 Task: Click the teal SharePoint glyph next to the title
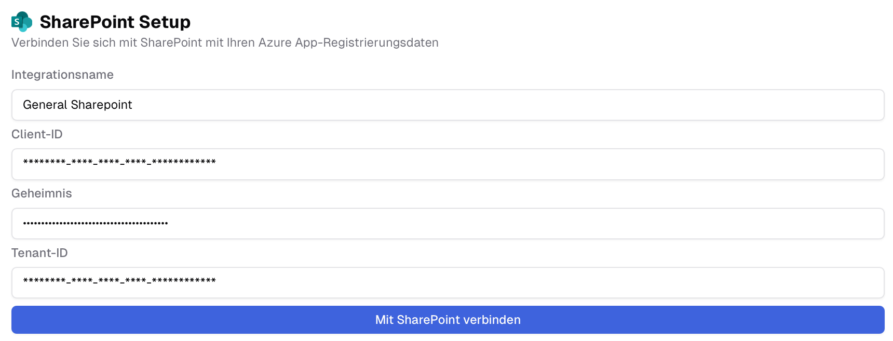21,22
